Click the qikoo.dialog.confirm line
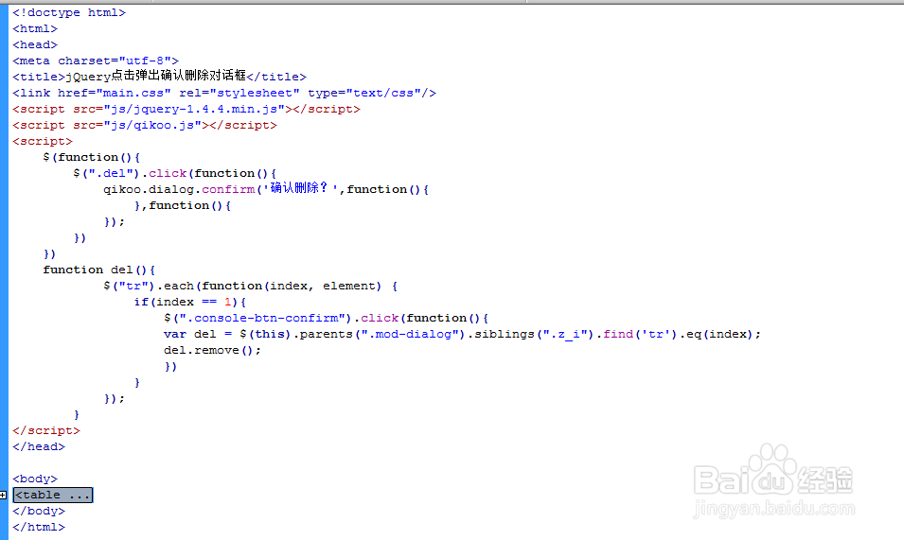The height and width of the screenshot is (540, 904). 266,189
